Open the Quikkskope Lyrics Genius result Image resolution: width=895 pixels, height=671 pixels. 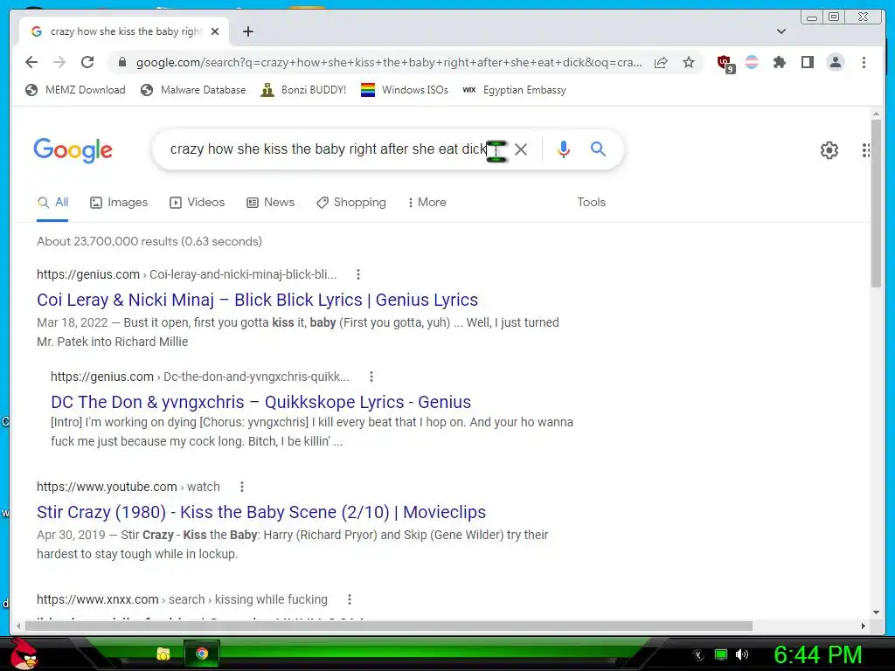click(x=260, y=402)
